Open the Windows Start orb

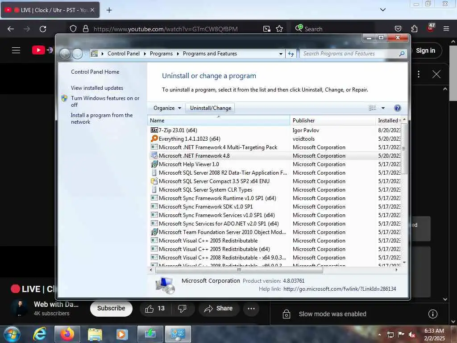coord(12,334)
